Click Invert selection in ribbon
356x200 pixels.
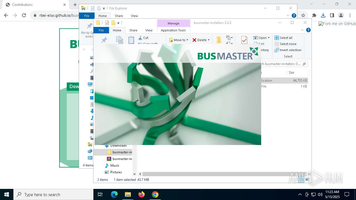288,50
